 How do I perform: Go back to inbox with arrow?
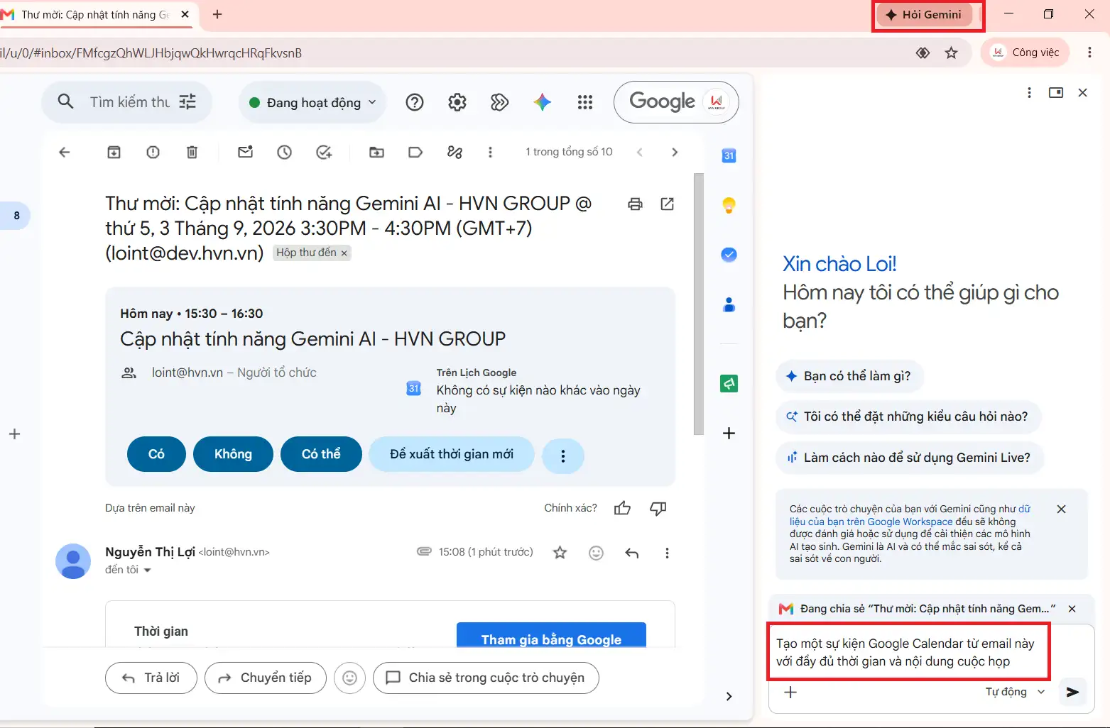click(65, 152)
